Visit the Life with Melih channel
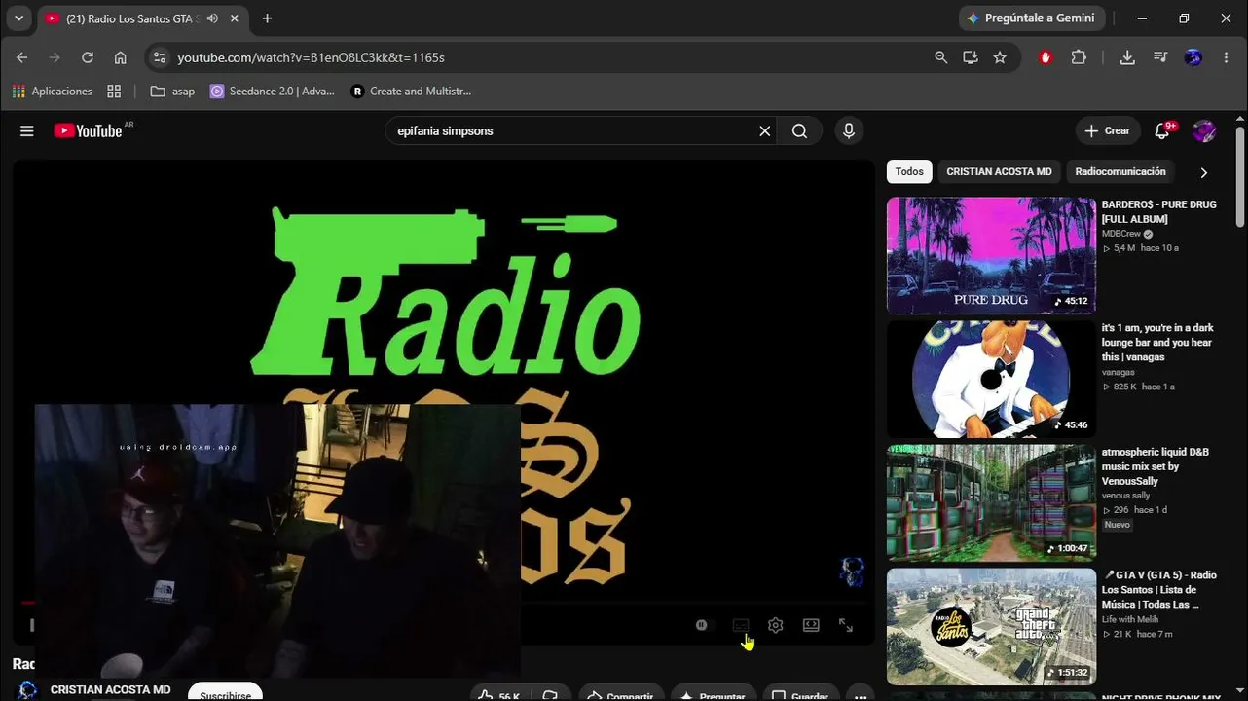 [1130, 619]
